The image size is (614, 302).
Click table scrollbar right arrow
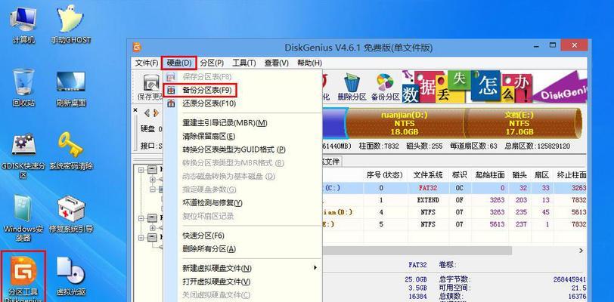pos(581,251)
